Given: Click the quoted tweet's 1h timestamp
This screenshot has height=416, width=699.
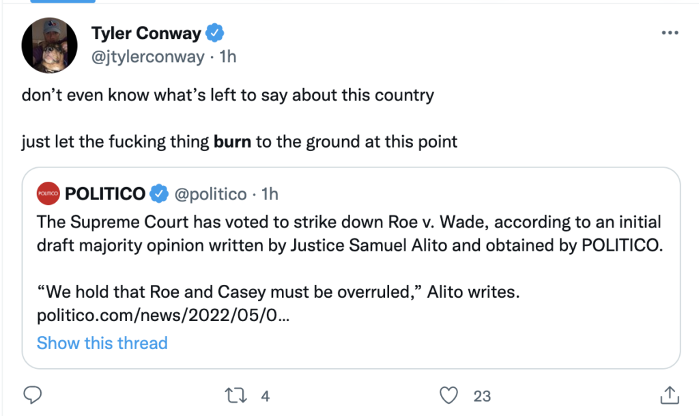Looking at the screenshot, I should pyautogui.click(x=270, y=195).
